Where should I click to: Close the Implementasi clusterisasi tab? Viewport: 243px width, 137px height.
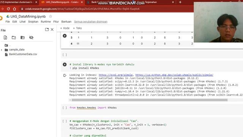coord(36,2)
